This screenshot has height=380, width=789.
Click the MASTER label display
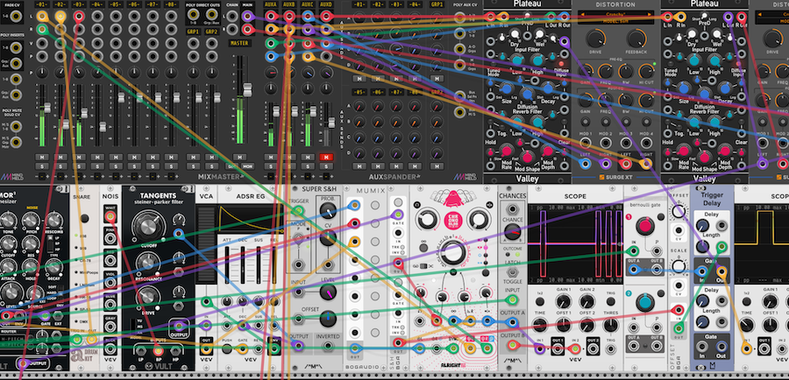click(x=240, y=43)
